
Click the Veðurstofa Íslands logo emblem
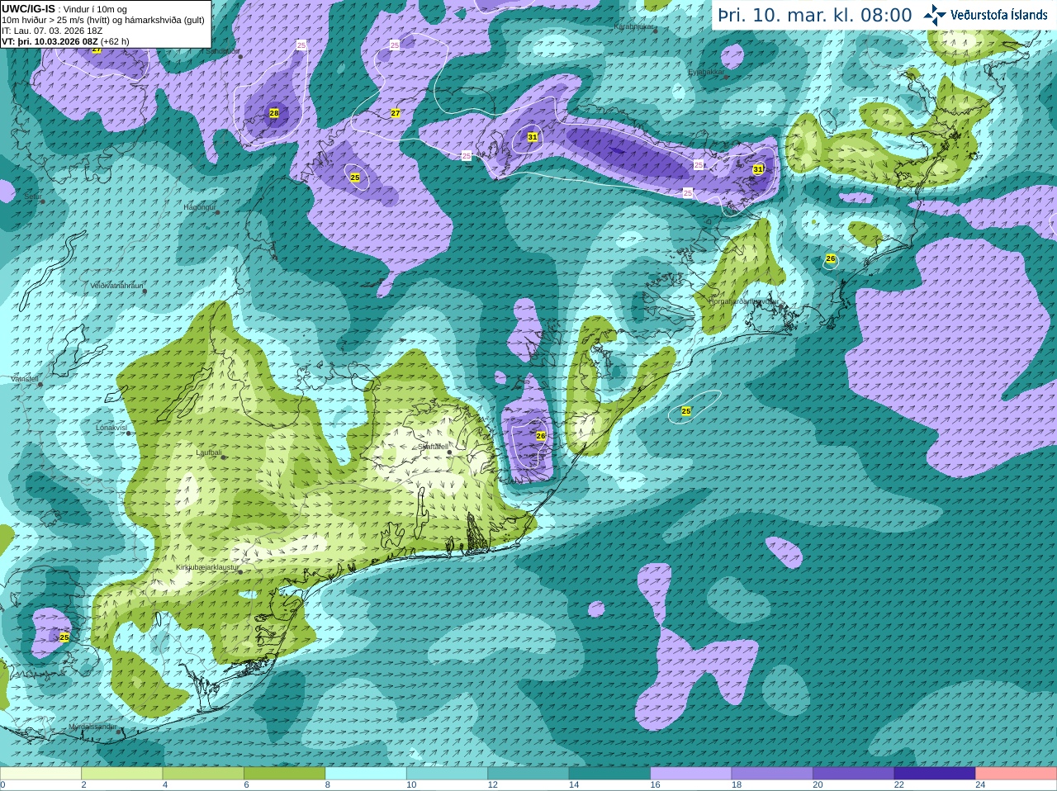(x=935, y=15)
